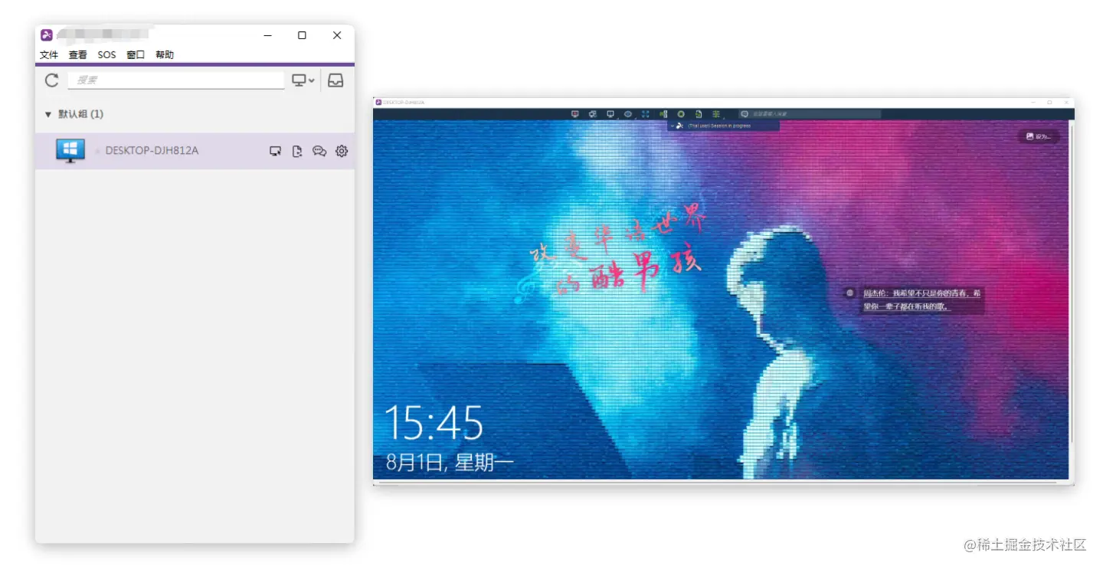Maximize the Splashtop main window
1103x569 pixels.
pos(302,35)
